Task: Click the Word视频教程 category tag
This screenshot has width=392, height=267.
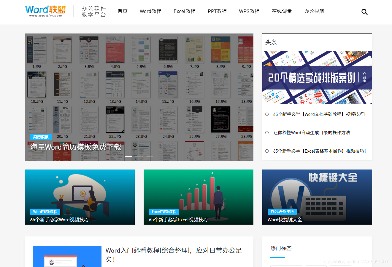Action: coord(45,212)
